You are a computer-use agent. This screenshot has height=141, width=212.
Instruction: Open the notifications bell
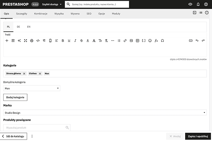[x=198, y=4]
